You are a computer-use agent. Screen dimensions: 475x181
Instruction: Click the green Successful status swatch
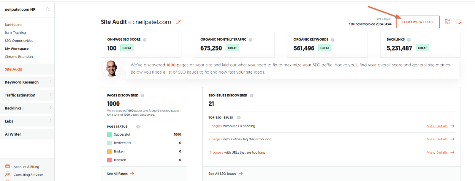(x=109, y=134)
